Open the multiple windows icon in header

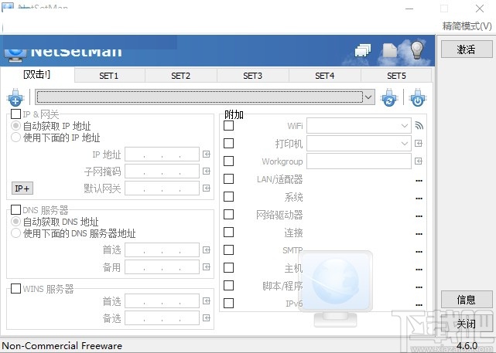tap(362, 50)
